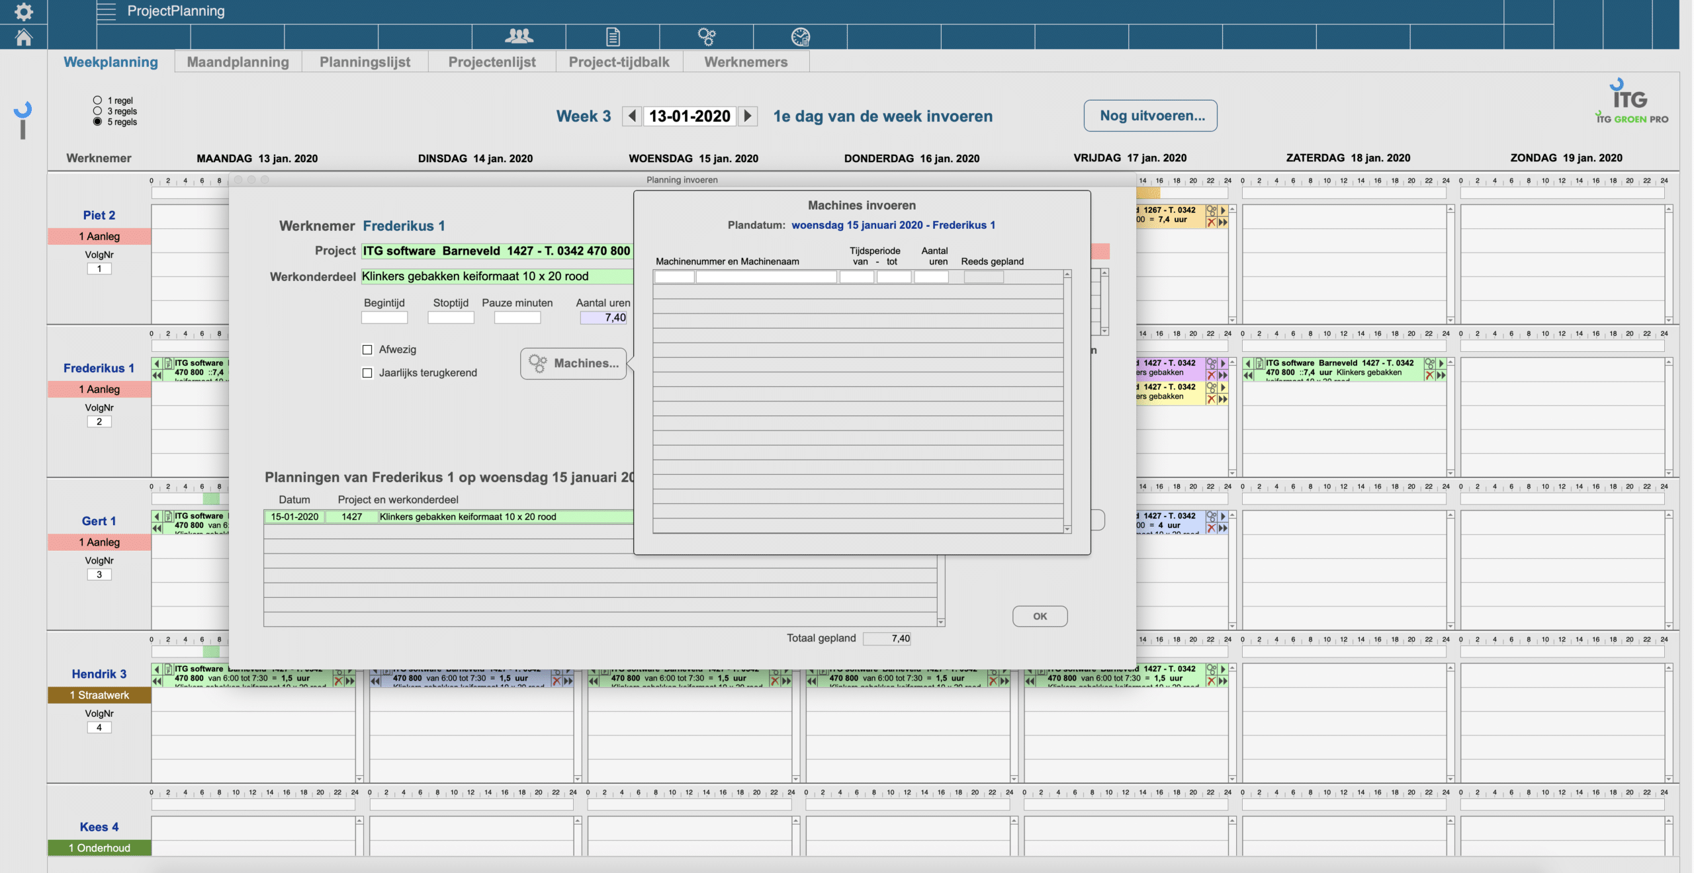Open the employees group icon in toolbar
1694x873 pixels.
[519, 36]
